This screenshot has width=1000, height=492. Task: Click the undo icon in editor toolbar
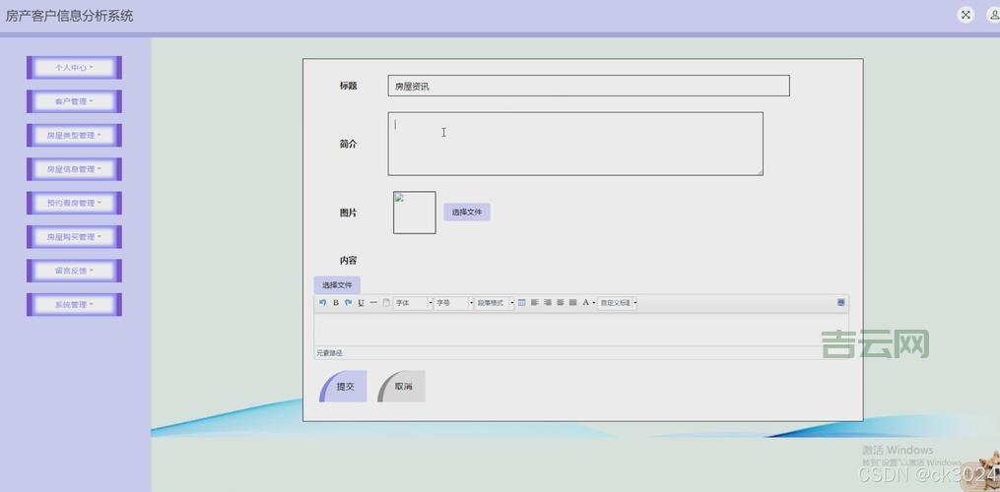pos(322,303)
